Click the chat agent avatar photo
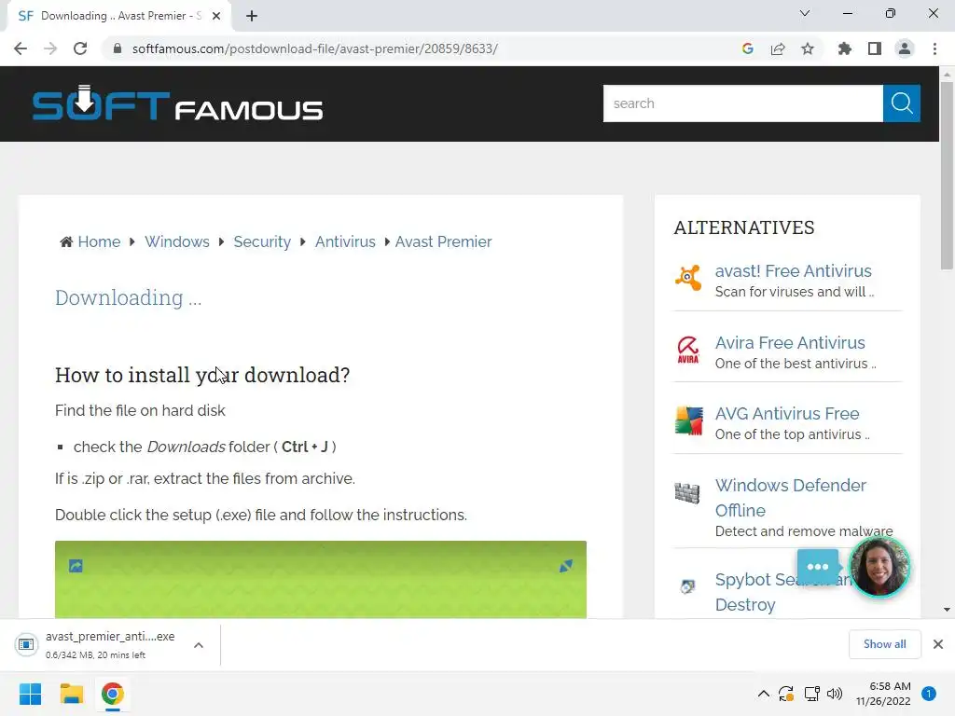 879,567
